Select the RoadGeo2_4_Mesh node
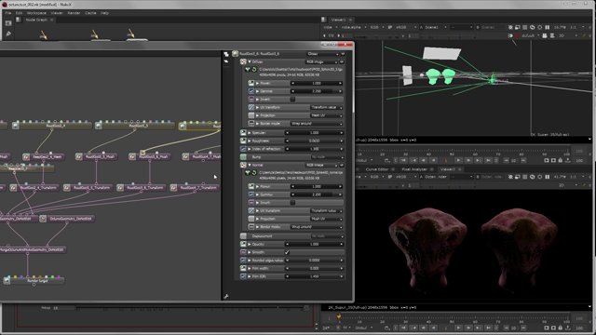The height and width of the screenshot is (335, 596). (43, 156)
